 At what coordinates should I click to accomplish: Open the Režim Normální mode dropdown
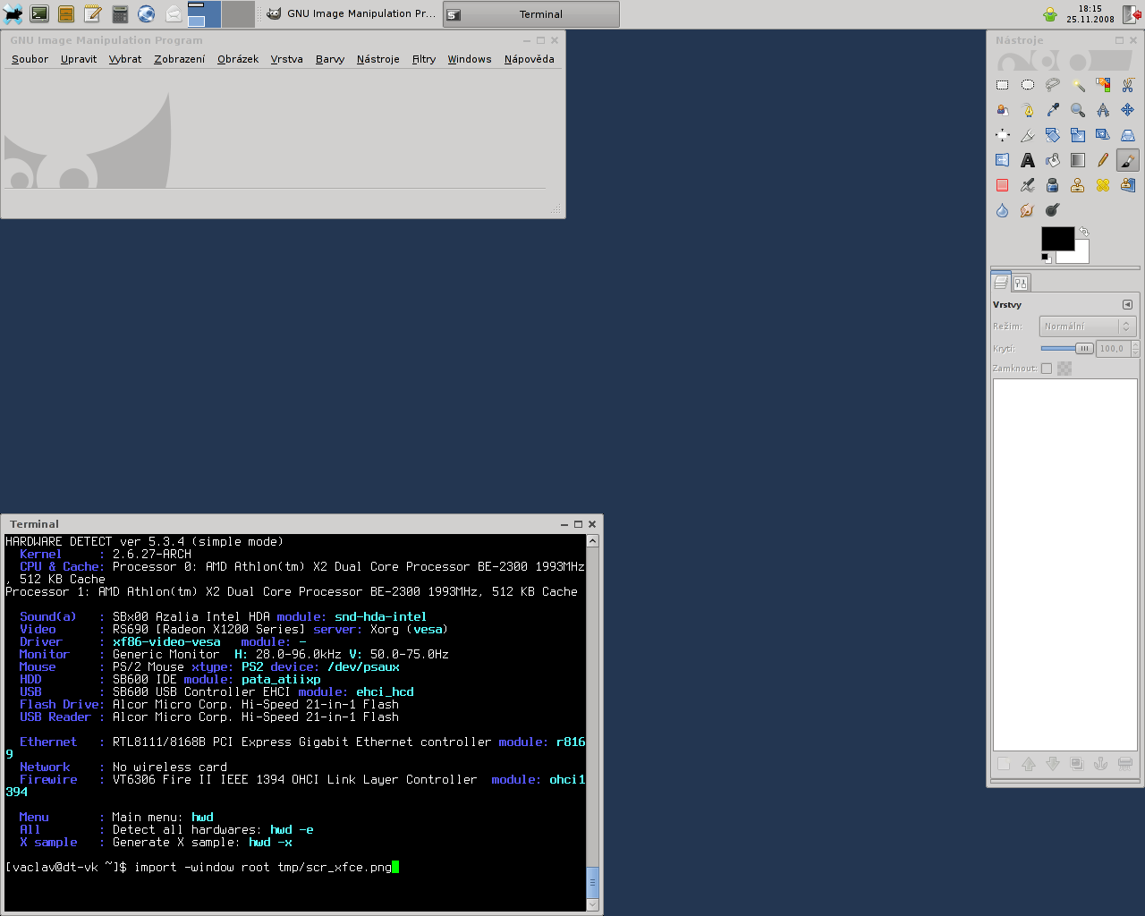(x=1087, y=327)
